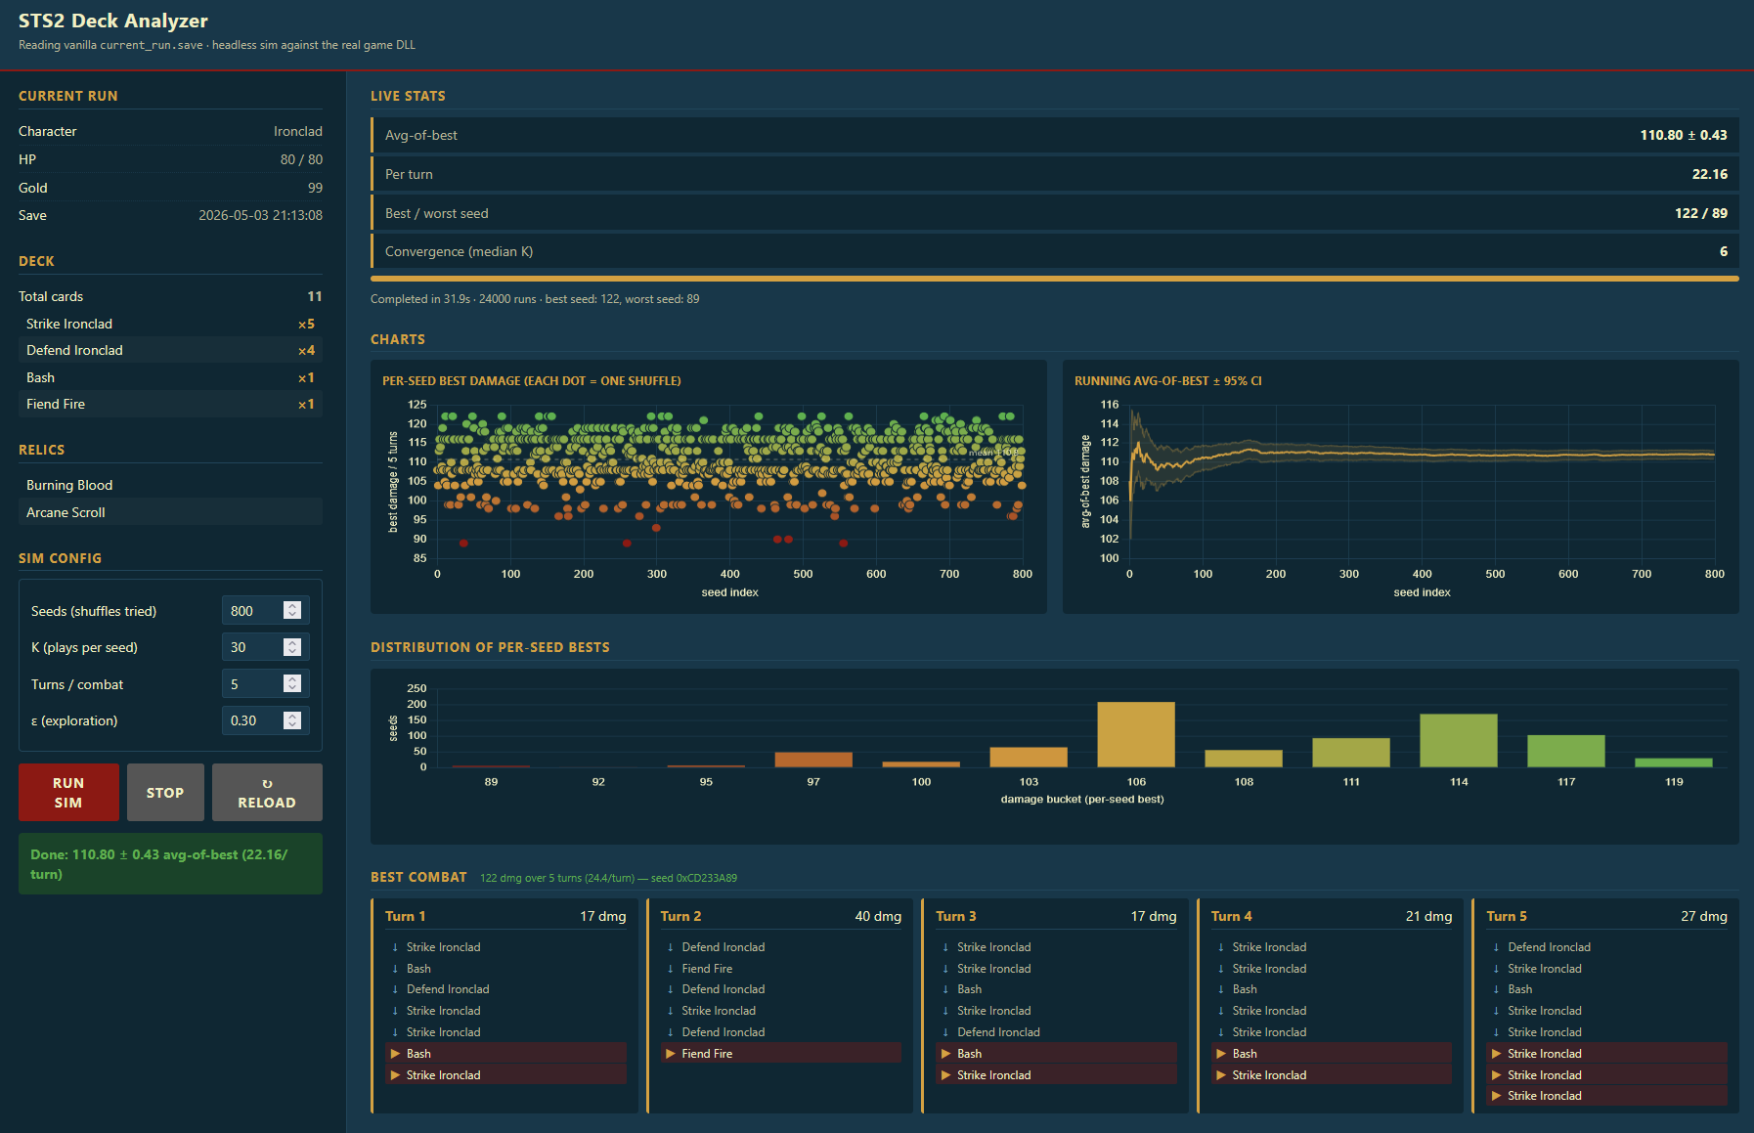Click the stepper on K plays field
Image resolution: width=1754 pixels, height=1133 pixels.
291,646
